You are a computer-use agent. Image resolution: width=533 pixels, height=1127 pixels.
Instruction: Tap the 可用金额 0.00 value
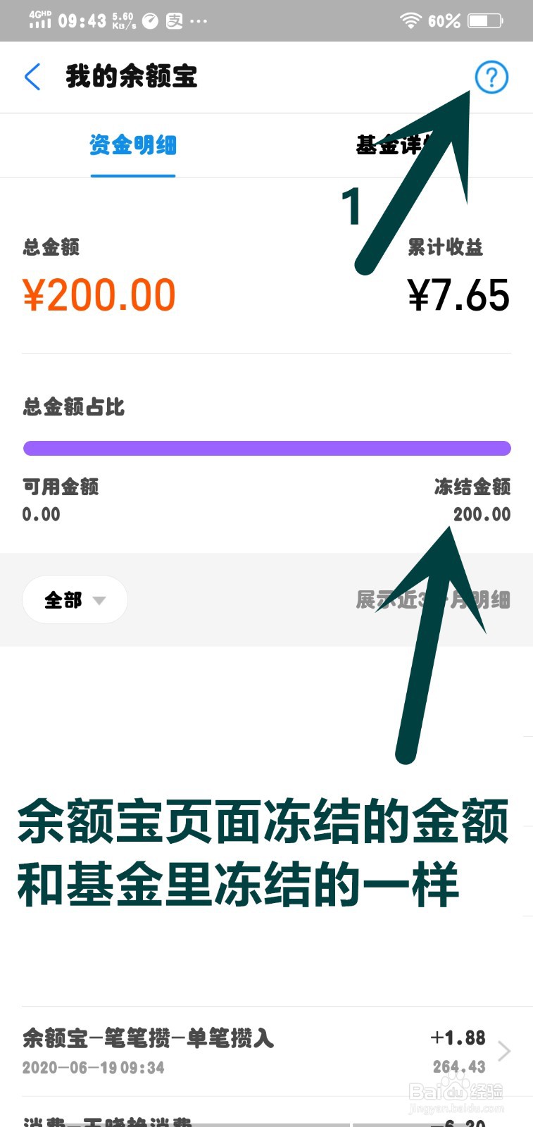(41, 514)
